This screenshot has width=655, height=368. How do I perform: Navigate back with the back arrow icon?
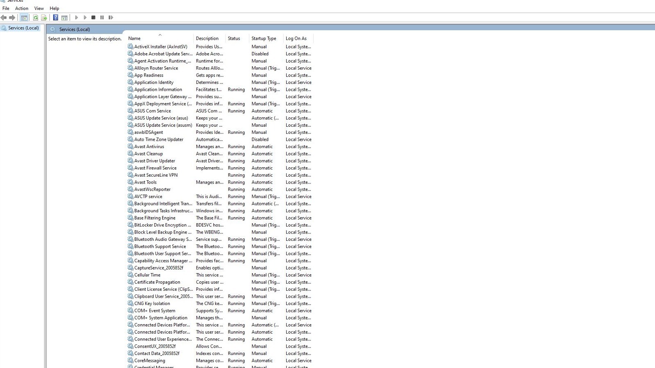[4, 17]
